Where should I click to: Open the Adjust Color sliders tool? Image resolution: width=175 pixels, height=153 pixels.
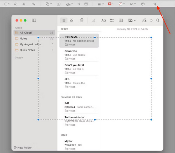pyautogui.click(x=79, y=4)
